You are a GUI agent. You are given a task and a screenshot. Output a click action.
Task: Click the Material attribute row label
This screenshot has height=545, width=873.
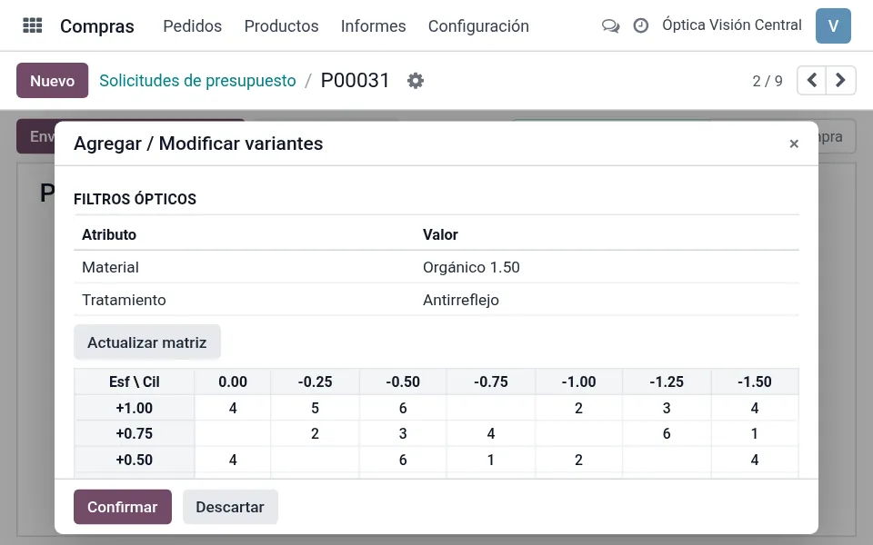(110, 267)
